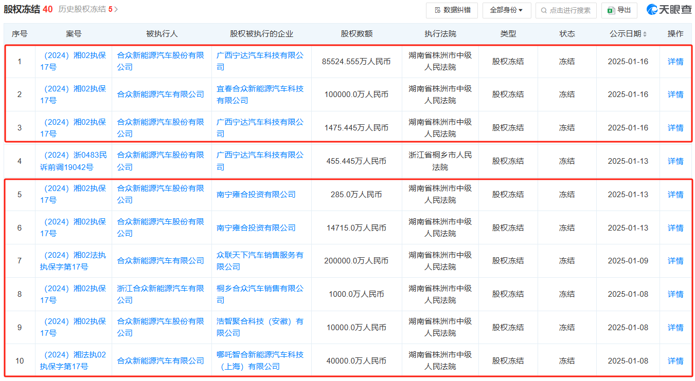Select the 股权冻结 heading tab
The image size is (695, 381).
tap(23, 8)
